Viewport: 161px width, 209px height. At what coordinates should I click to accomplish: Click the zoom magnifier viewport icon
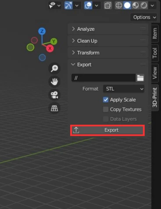coord(54,68)
